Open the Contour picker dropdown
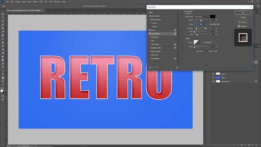This screenshot has height=147, width=261. (199, 42)
